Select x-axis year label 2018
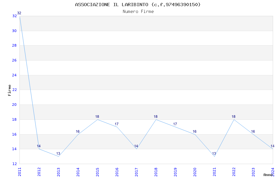Screen dimensions: 276x178 pos(156,172)
